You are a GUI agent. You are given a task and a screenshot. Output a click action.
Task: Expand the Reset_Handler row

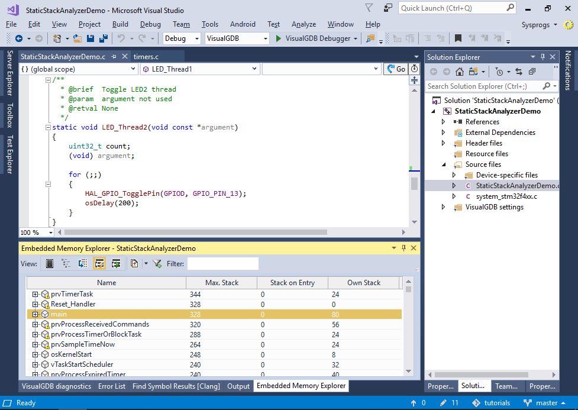click(x=35, y=304)
